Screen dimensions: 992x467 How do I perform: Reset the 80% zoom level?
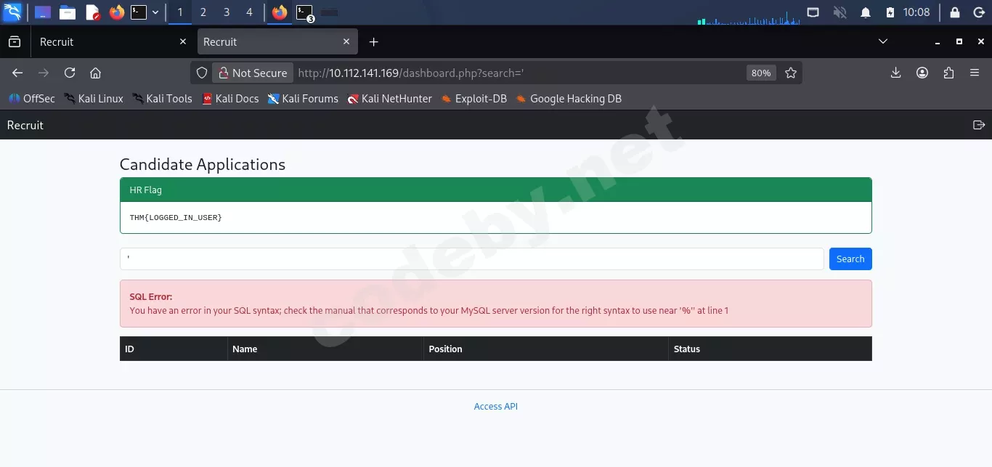point(761,73)
